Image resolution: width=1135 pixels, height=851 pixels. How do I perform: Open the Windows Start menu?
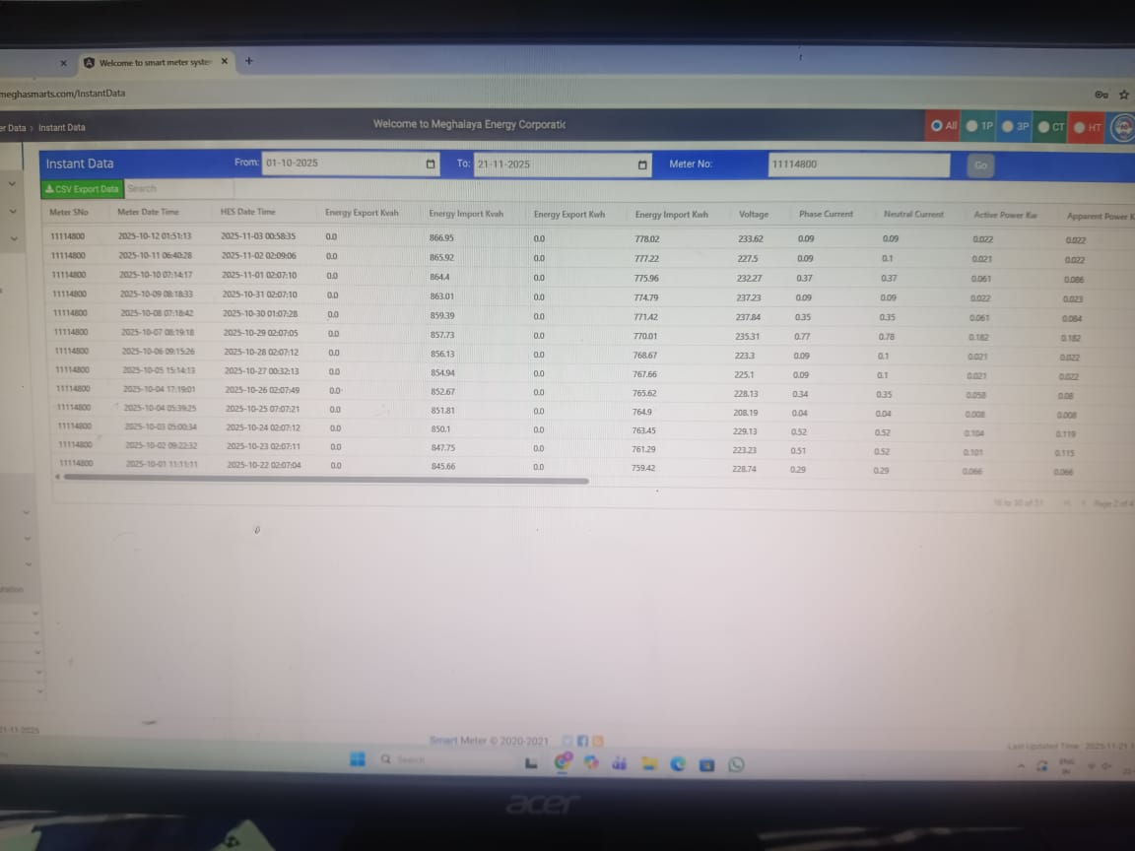(x=358, y=759)
